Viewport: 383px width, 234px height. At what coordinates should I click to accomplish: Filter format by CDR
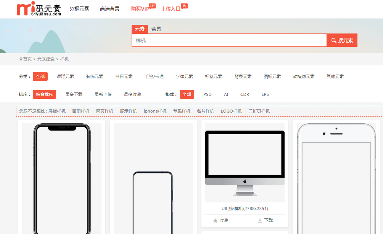(x=245, y=94)
